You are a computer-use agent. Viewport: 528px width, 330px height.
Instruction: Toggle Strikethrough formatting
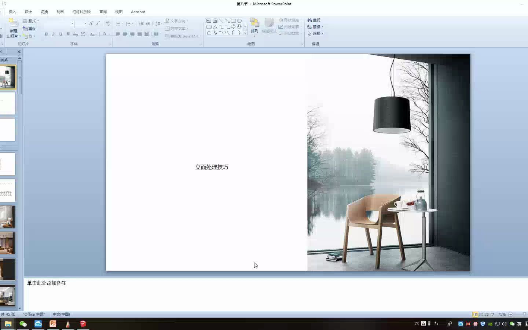point(75,34)
